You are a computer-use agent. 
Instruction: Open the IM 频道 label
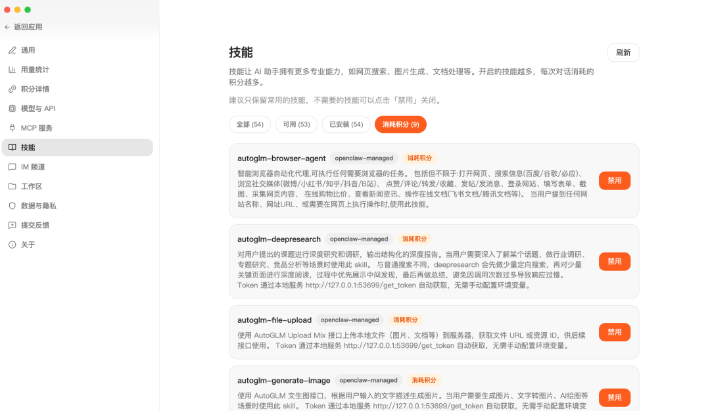33,167
